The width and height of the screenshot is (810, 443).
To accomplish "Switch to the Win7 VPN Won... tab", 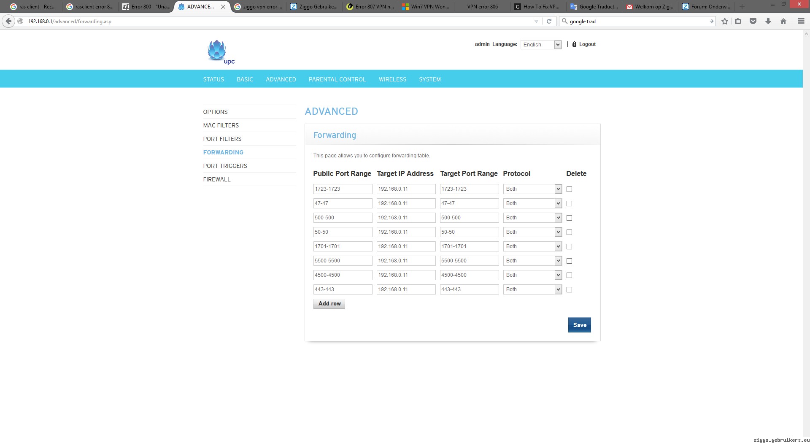I will pyautogui.click(x=426, y=7).
